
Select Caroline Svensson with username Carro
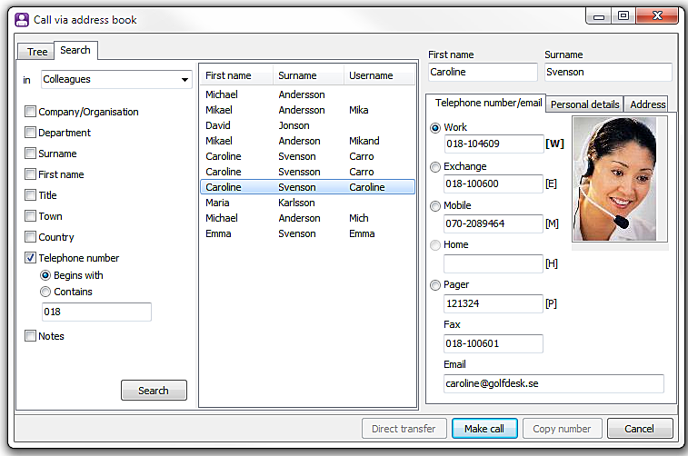307,172
